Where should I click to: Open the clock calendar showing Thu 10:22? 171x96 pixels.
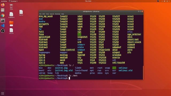(x=88, y=1)
